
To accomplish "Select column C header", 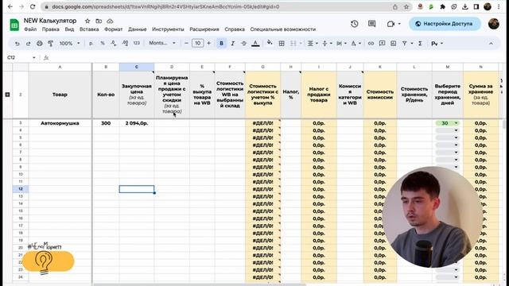I will [x=137, y=67].
